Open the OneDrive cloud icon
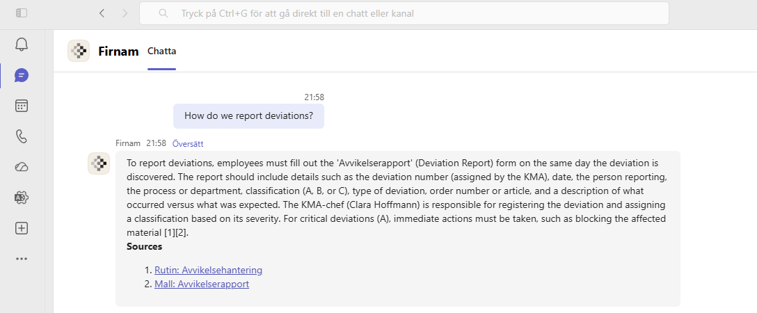Viewport: 757px width, 313px height. pyautogui.click(x=22, y=168)
